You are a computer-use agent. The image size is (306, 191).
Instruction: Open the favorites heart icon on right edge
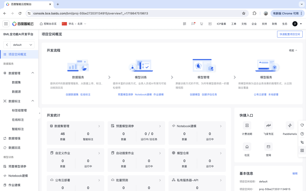[x=302, y=125]
